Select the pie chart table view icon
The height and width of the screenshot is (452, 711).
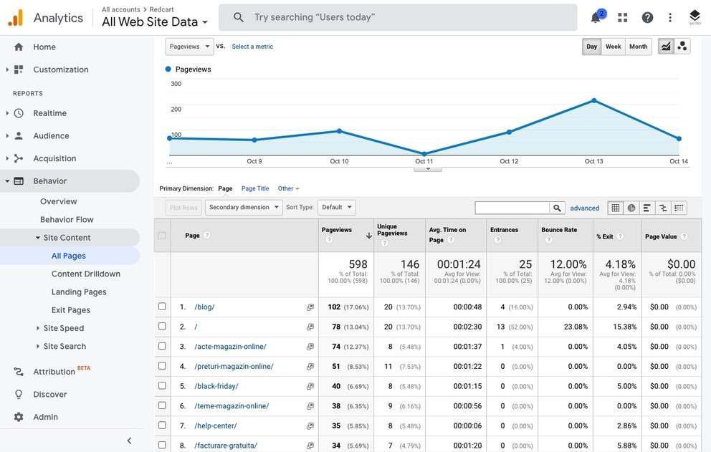[631, 208]
